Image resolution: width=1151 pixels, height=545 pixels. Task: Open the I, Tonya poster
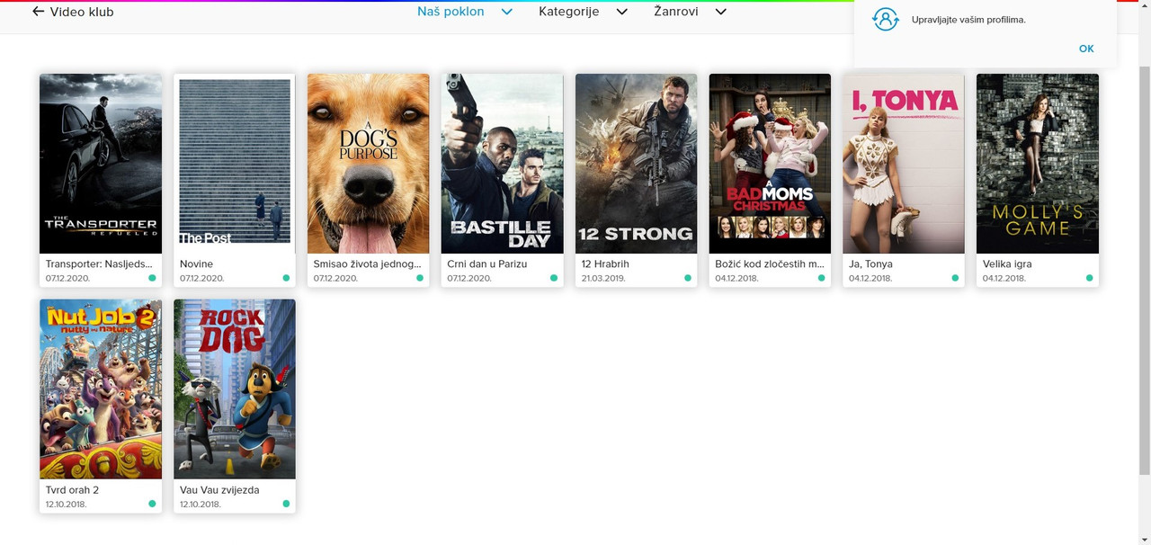904,164
